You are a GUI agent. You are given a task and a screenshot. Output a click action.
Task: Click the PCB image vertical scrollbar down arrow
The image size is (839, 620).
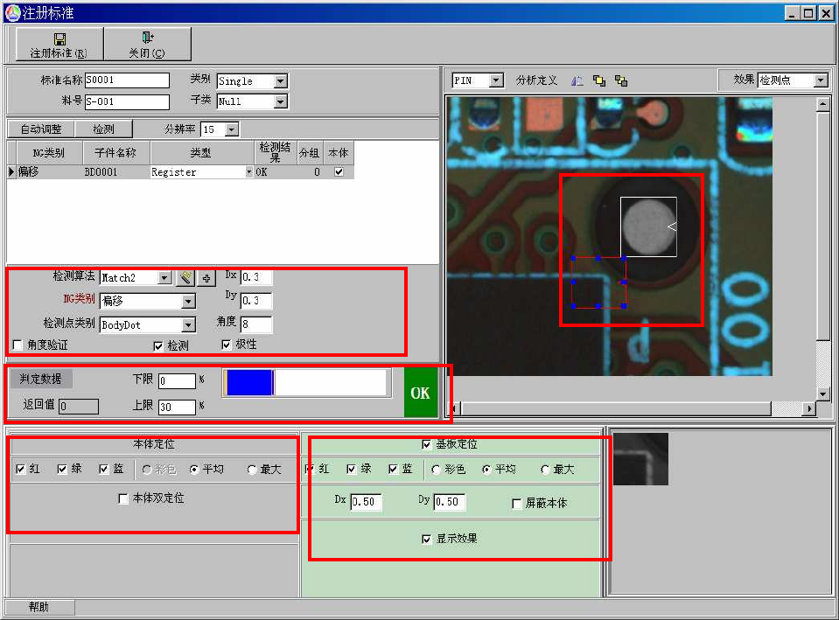point(823,394)
